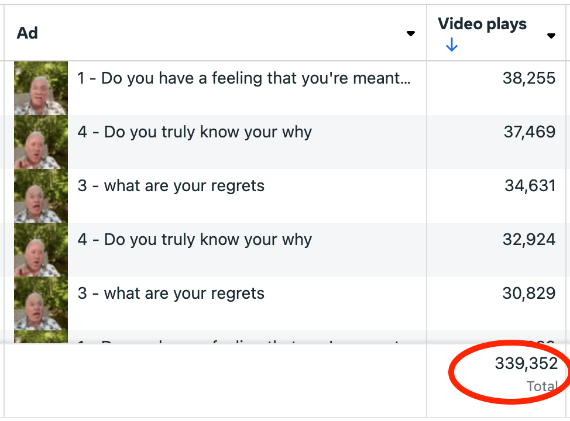This screenshot has width=570, height=421.
Task: Open the Ad column dropdown arrow
Action: click(x=411, y=34)
